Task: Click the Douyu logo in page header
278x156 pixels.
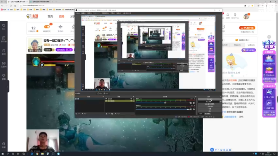Action: point(32,16)
